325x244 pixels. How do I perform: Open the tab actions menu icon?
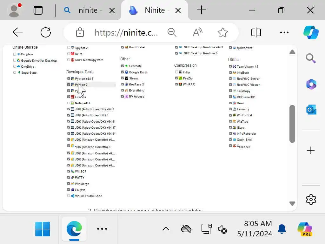tap(38, 10)
